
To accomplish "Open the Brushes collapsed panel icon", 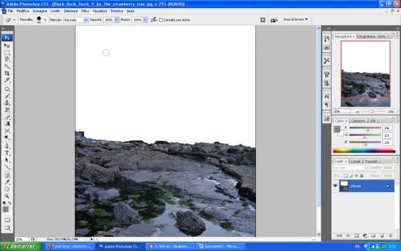I will pos(327,74).
